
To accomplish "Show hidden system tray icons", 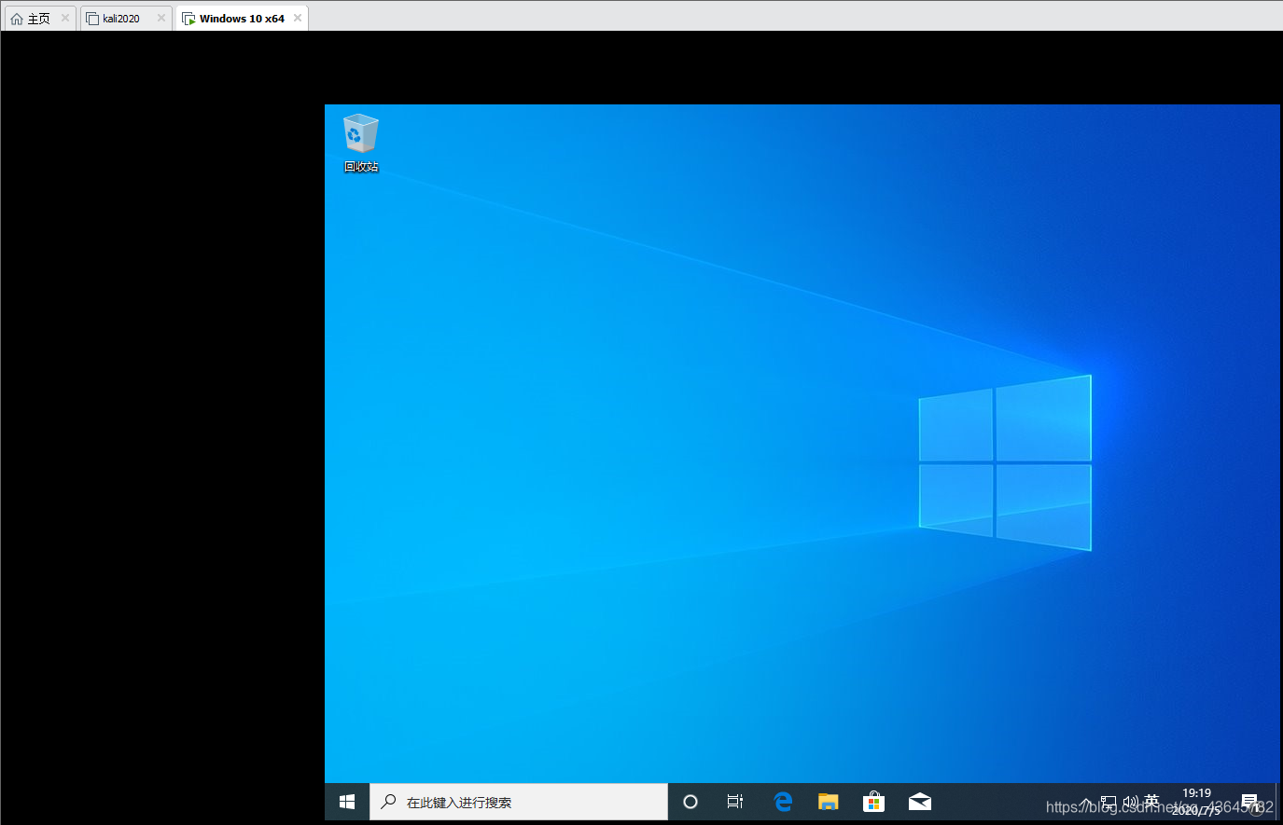I will coord(1086,802).
